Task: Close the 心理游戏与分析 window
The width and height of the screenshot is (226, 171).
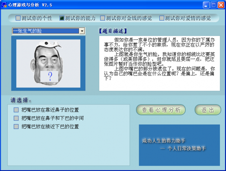Action: click(x=221, y=5)
